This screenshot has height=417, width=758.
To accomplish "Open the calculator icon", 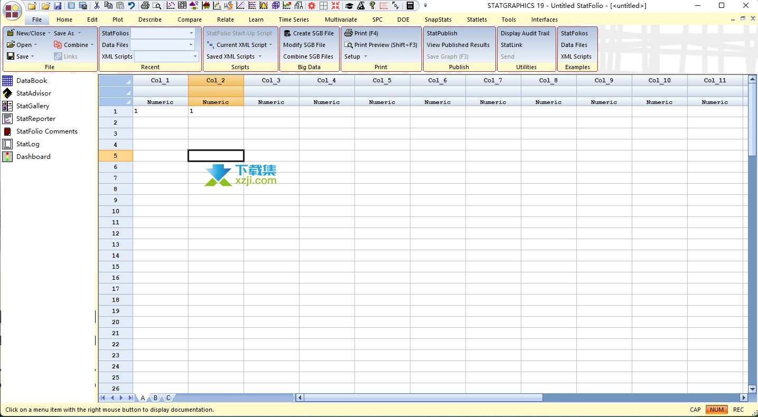I will (410, 6).
